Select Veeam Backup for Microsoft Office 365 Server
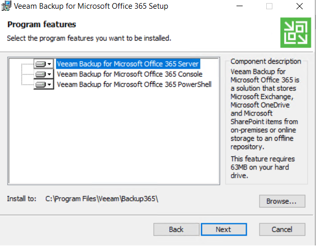 pyautogui.click(x=128, y=64)
